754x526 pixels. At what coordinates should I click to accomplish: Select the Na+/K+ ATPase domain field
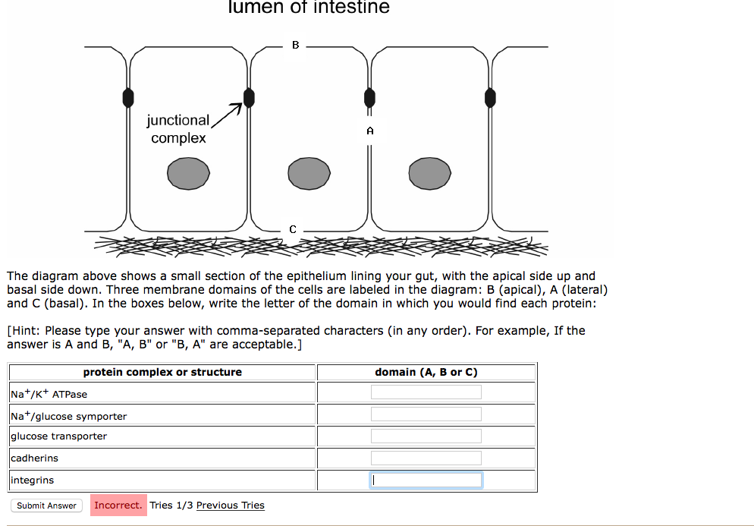[x=426, y=391]
